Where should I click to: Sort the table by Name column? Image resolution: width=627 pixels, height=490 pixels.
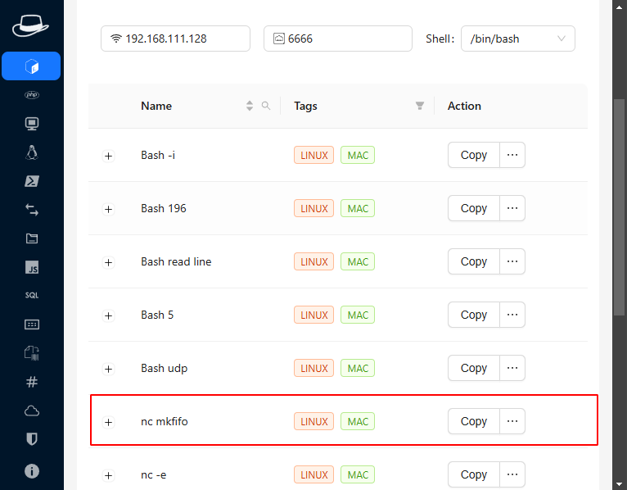pos(250,106)
